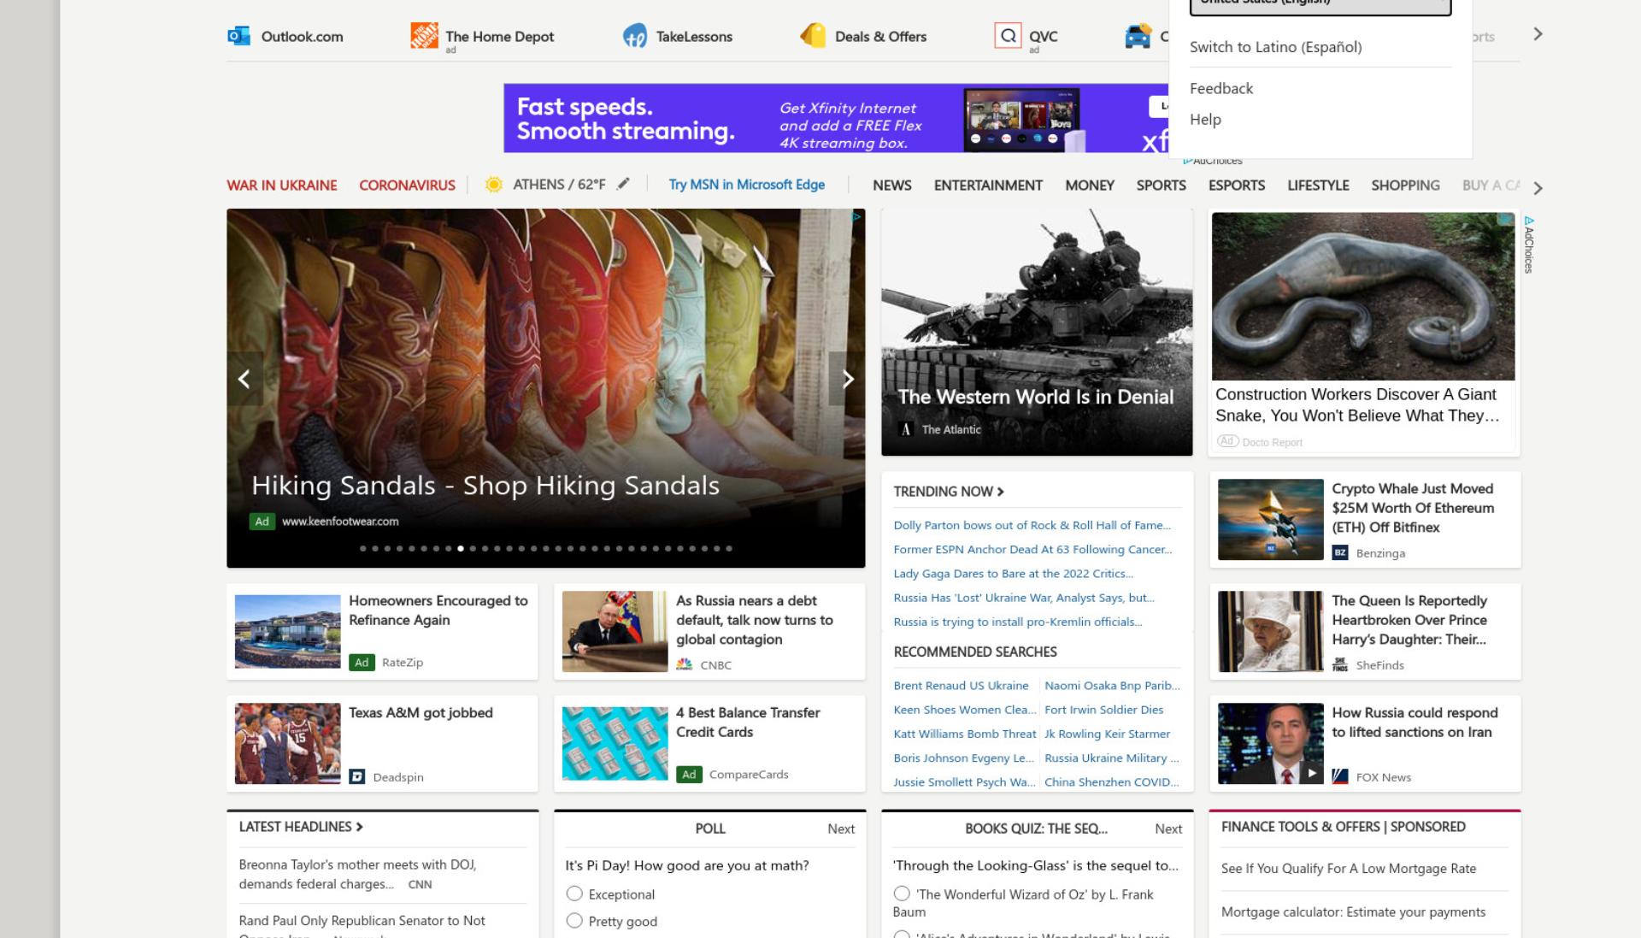Click the SheFinds source icon

pos(1340,665)
